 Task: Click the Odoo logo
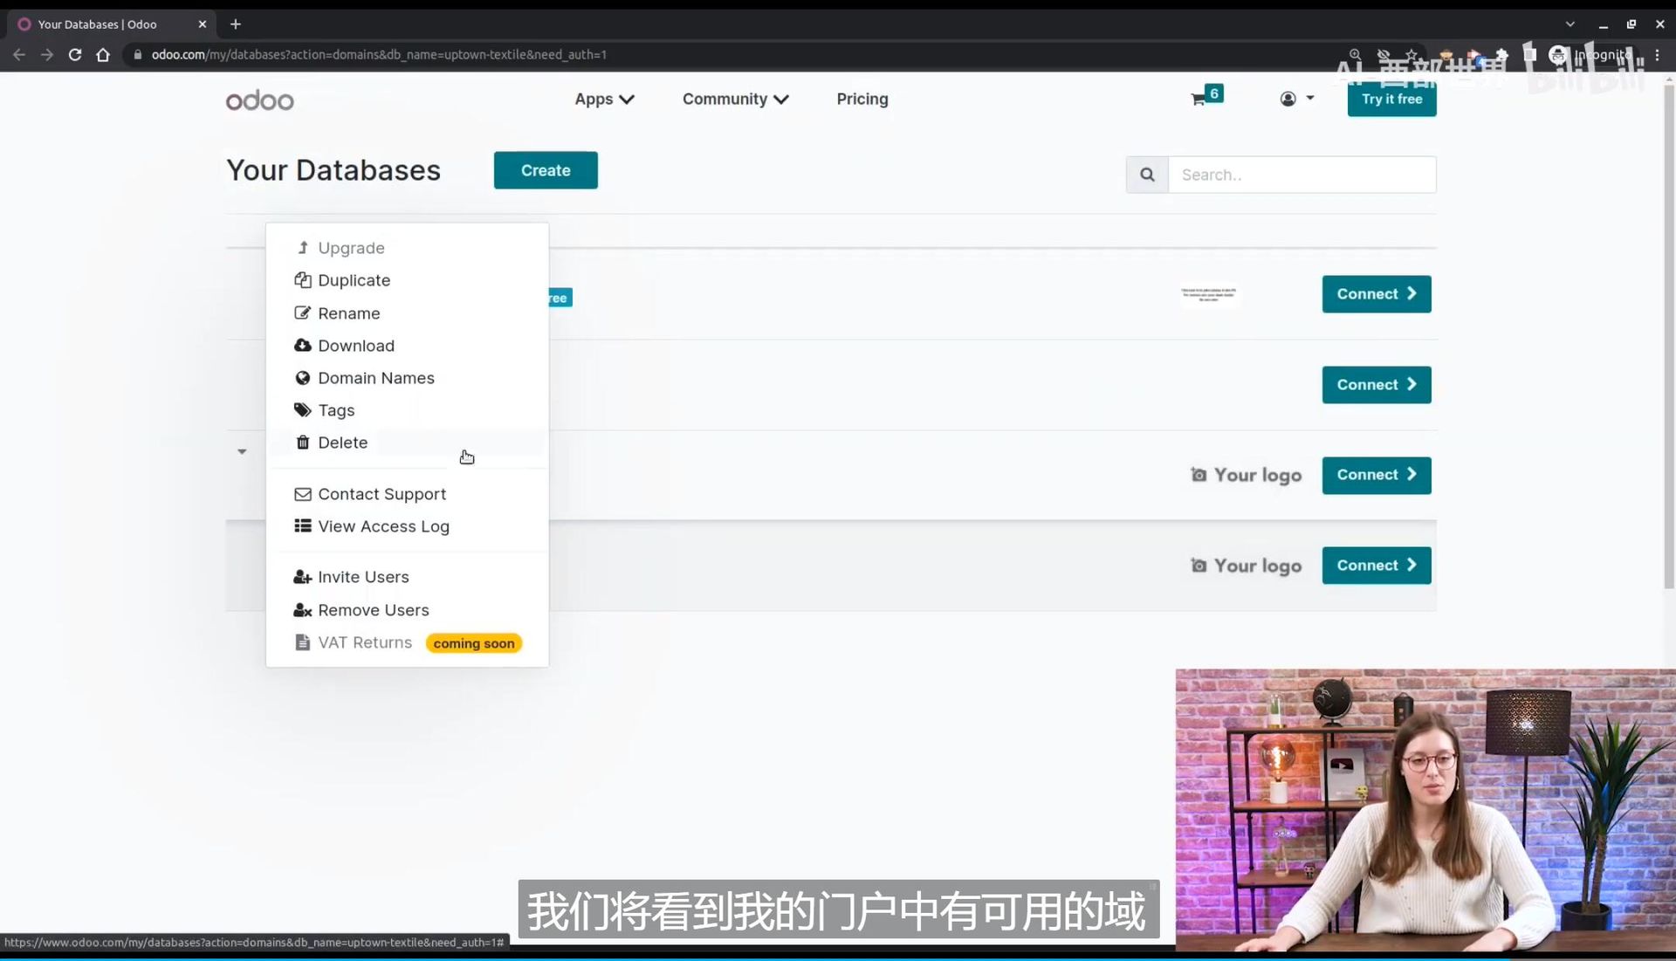(260, 100)
